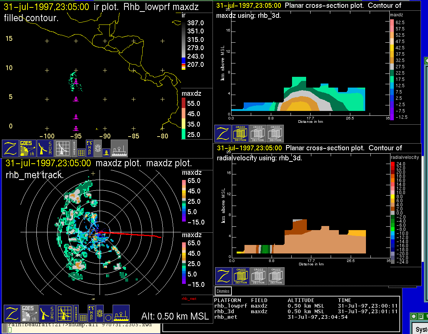Click the red 24.0 swatch on the radialvelocity scale
Screen dimensions: 428x334
[392, 164]
